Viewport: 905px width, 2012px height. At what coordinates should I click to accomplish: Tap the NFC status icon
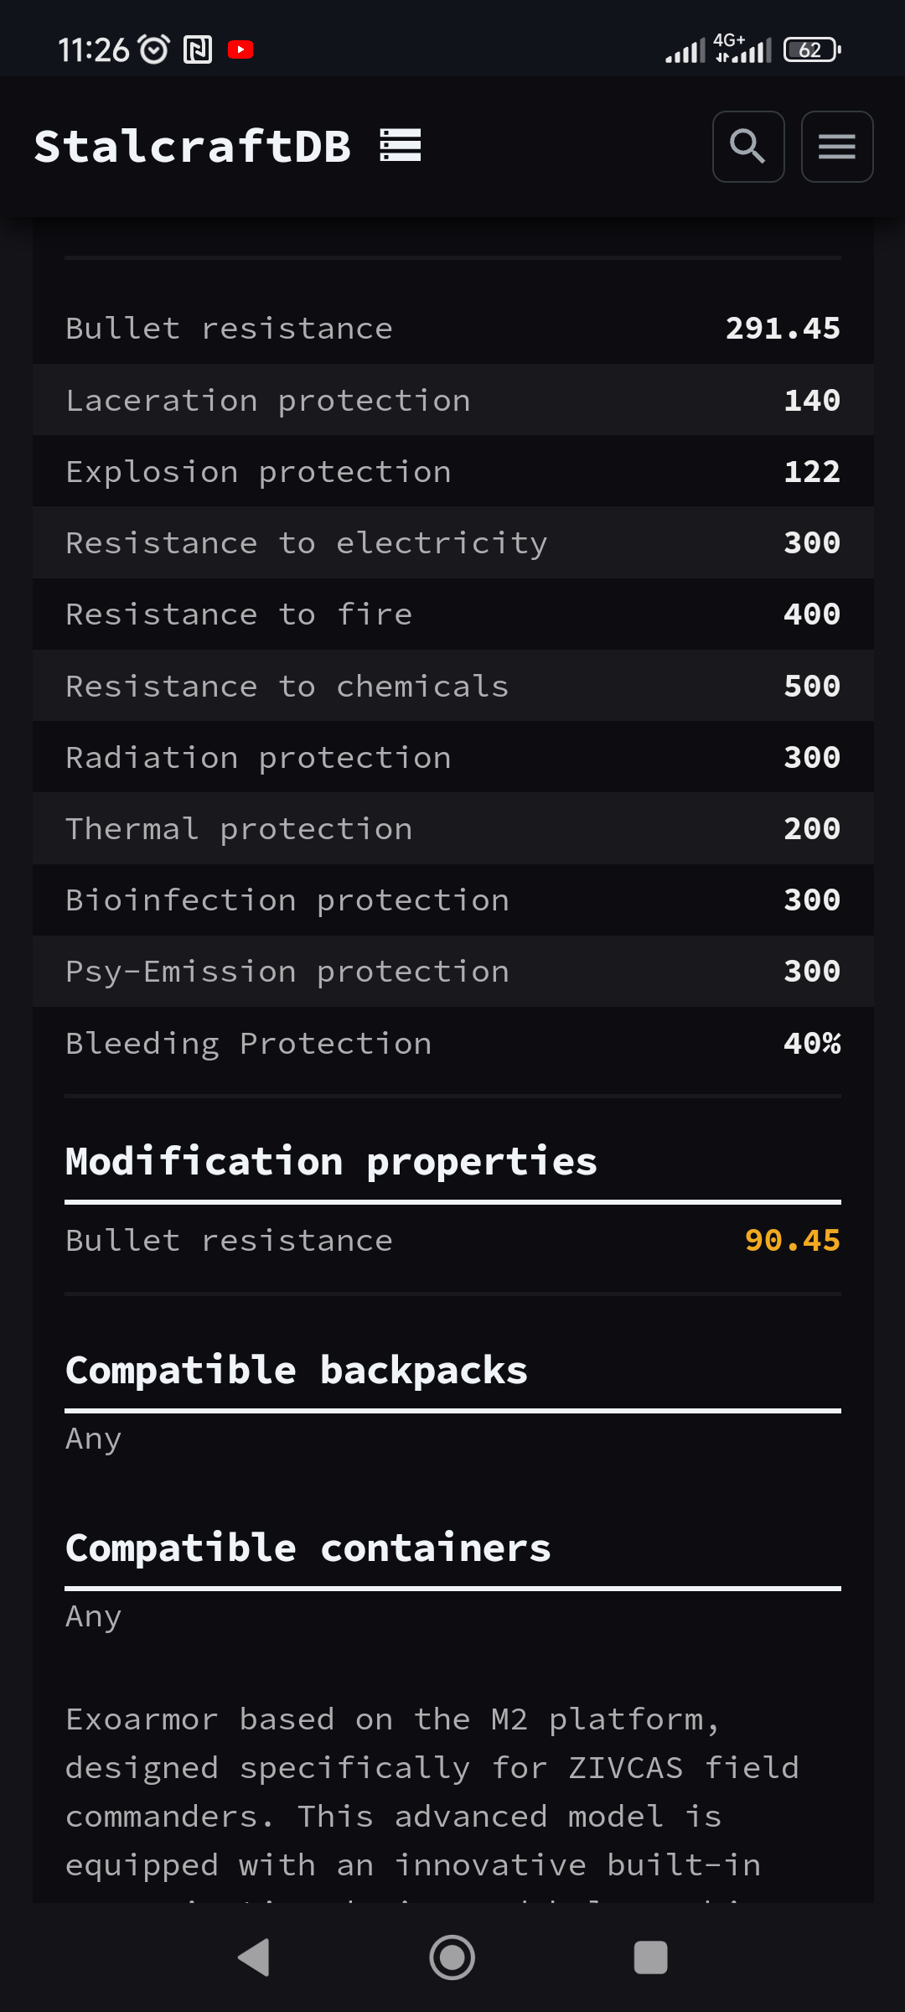click(198, 50)
